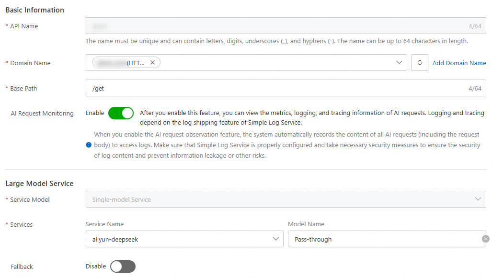492x278 pixels.
Task: Click the Basic Information heading
Action: pos(35,10)
